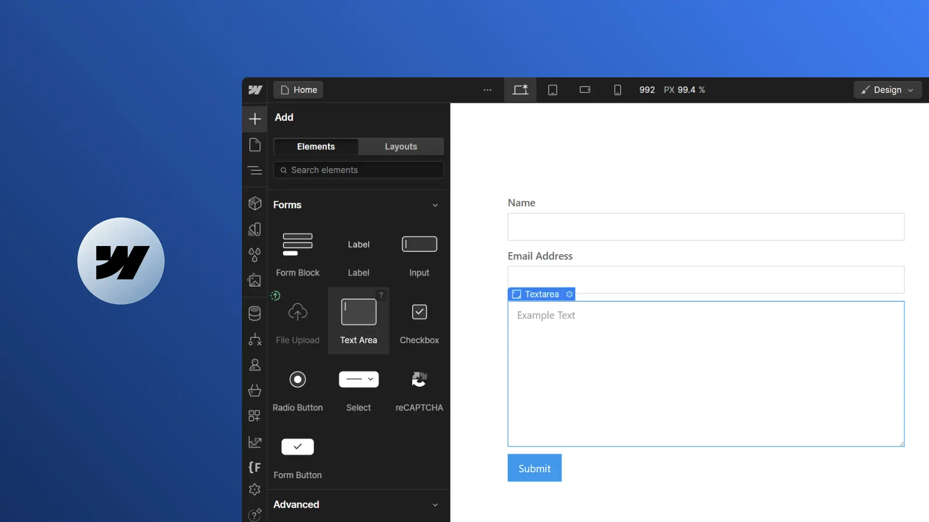Click the File Upload upgrade badge icon
The image size is (929, 522).
tap(275, 296)
